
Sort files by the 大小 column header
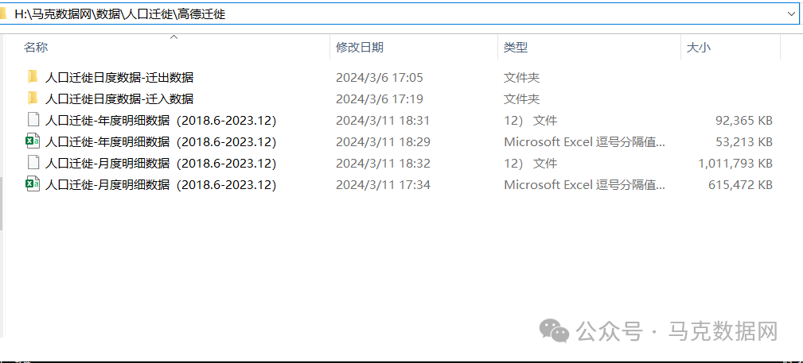tap(699, 48)
